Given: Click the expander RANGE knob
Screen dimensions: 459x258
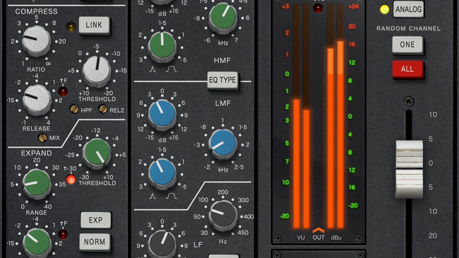Looking at the screenshot, I should pyautogui.click(x=37, y=183).
